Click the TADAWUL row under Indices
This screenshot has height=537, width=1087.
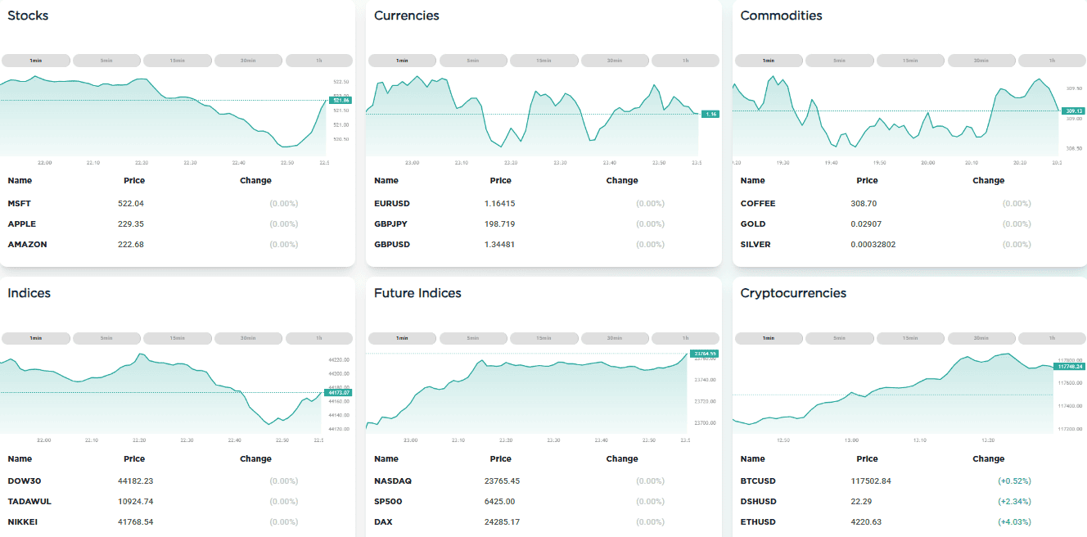(29, 501)
